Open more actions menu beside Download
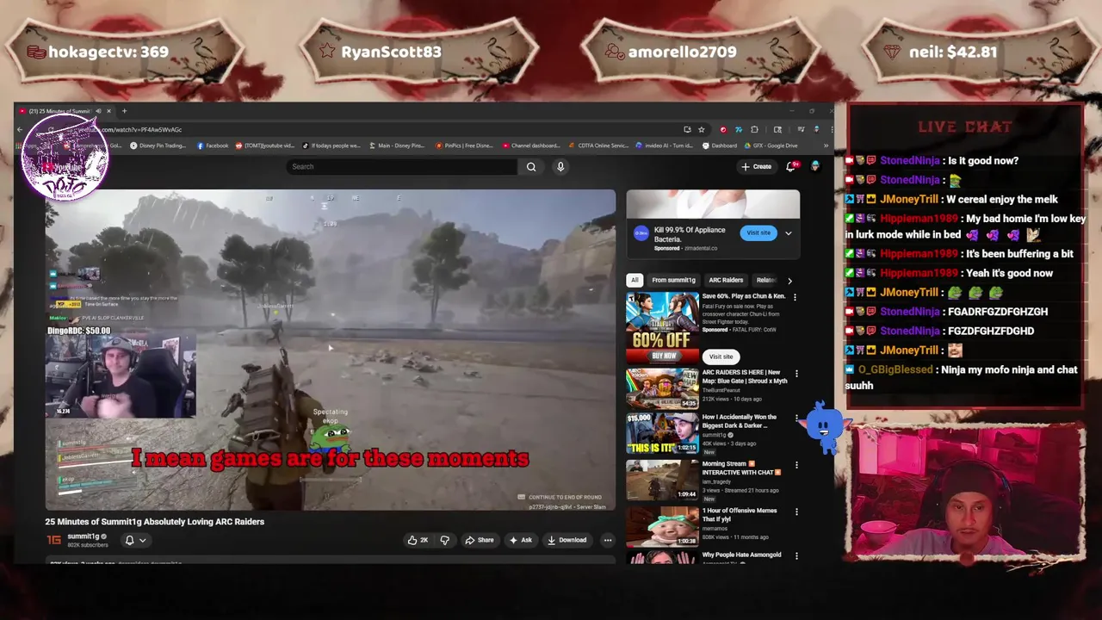The image size is (1102, 620). coord(608,540)
